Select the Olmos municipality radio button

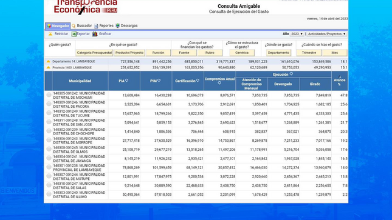[x=49, y=149]
